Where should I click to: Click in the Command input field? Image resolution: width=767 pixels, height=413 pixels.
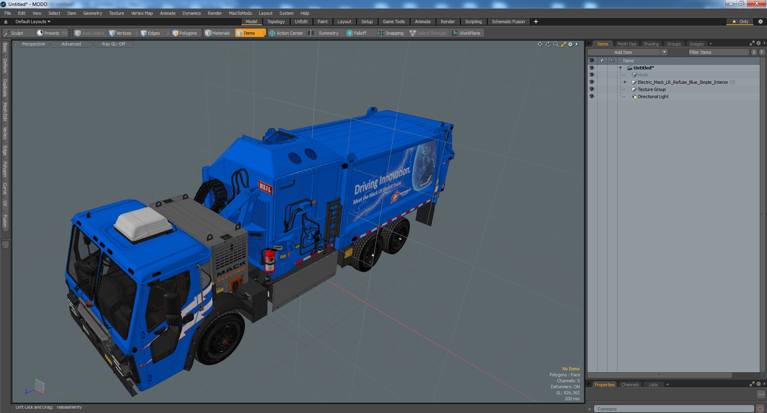(673, 409)
